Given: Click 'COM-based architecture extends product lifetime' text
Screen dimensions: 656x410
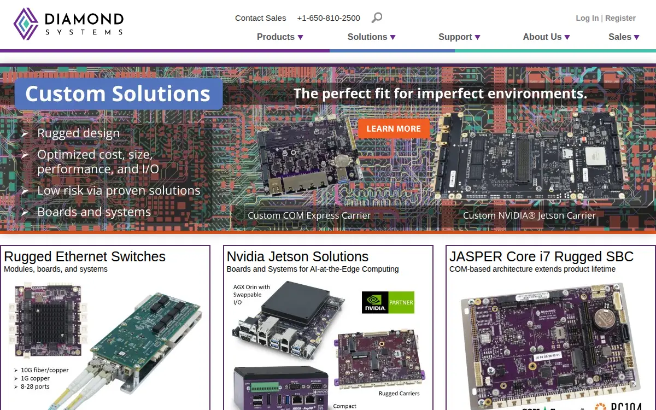Looking at the screenshot, I should tap(532, 269).
